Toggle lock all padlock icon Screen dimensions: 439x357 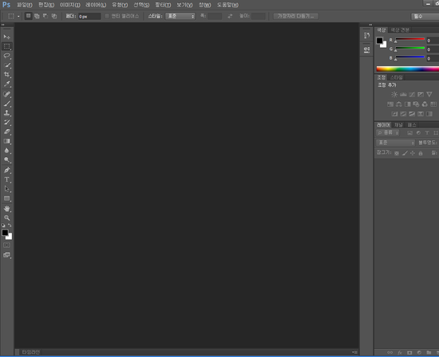[x=421, y=153]
